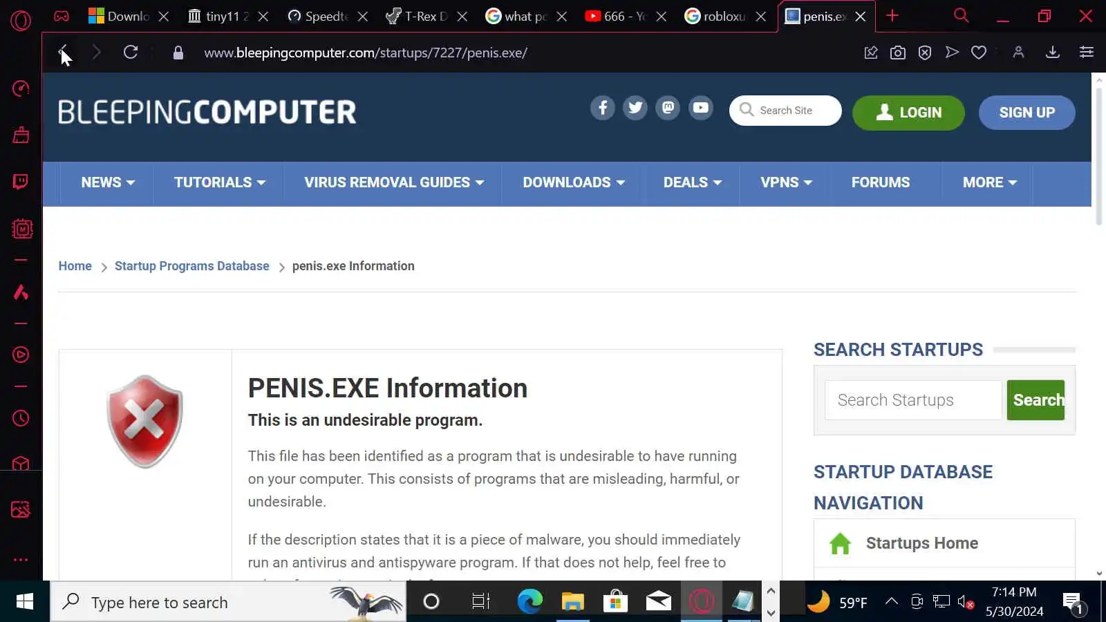Open the Twitch sidebar panel
The image size is (1106, 622).
21,182
